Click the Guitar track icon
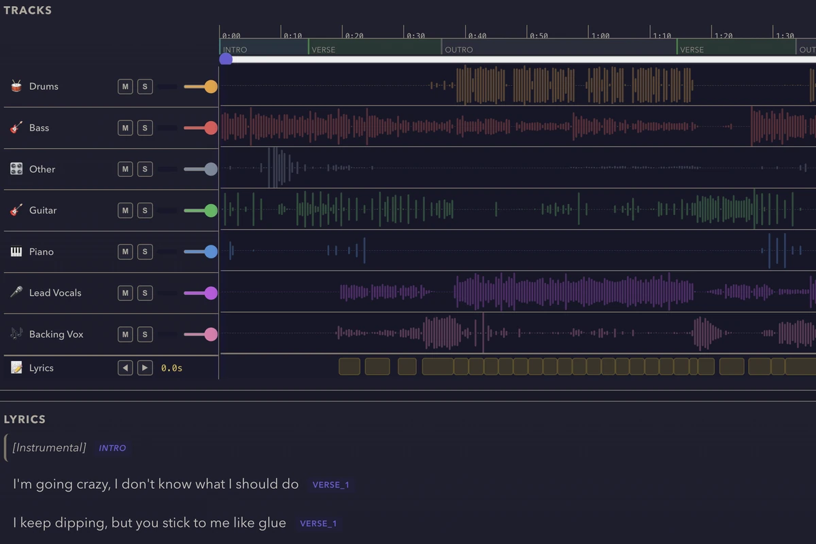Screen dimensions: 816x544 16,210
